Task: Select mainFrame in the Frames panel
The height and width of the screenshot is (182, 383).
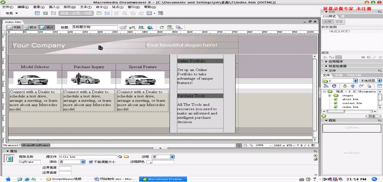Action: pos(352,153)
